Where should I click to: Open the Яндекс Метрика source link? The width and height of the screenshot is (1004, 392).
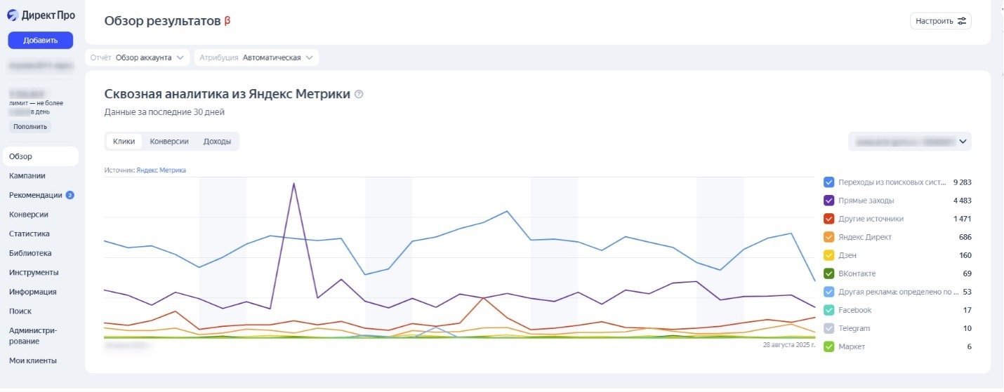161,170
